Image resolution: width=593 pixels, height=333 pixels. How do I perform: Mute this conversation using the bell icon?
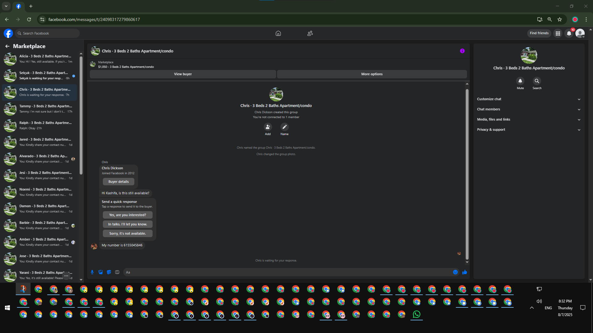point(520,81)
